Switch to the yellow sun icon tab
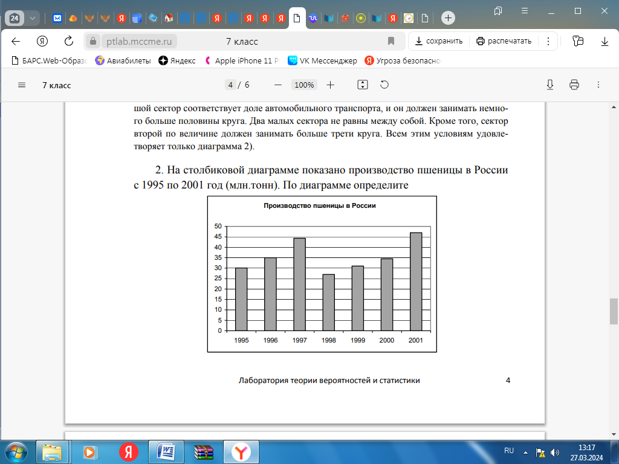619x464 pixels. click(x=360, y=18)
